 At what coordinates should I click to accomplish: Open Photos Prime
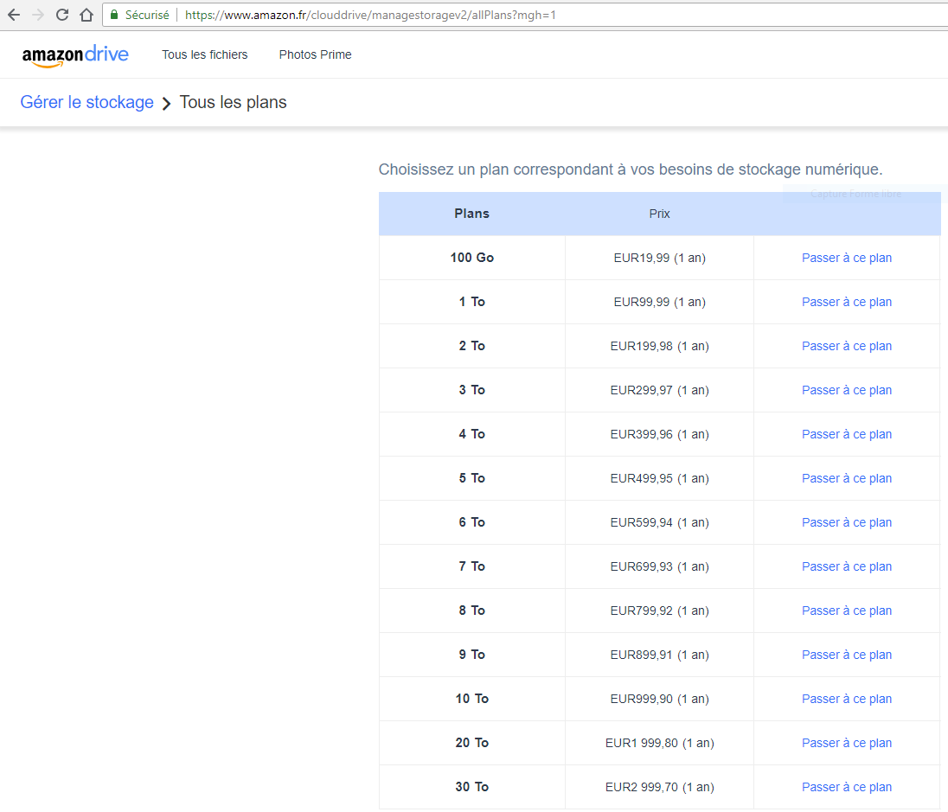[315, 54]
